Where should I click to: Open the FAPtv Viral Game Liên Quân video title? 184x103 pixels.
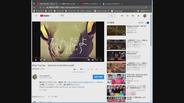click(137, 76)
